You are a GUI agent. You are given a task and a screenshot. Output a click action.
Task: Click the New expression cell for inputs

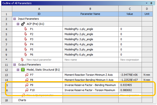(130, 60)
